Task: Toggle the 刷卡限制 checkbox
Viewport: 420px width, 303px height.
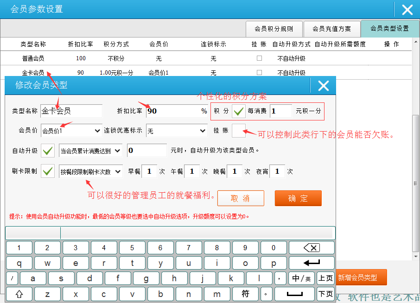Action: tap(48, 171)
